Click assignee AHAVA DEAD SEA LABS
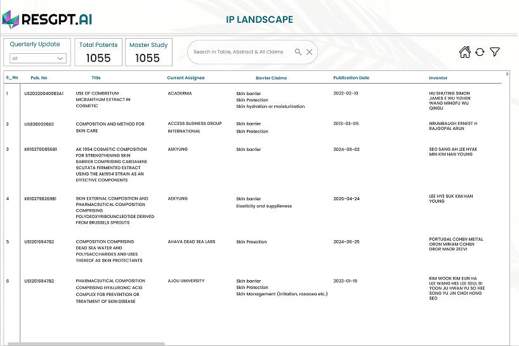 click(x=192, y=242)
